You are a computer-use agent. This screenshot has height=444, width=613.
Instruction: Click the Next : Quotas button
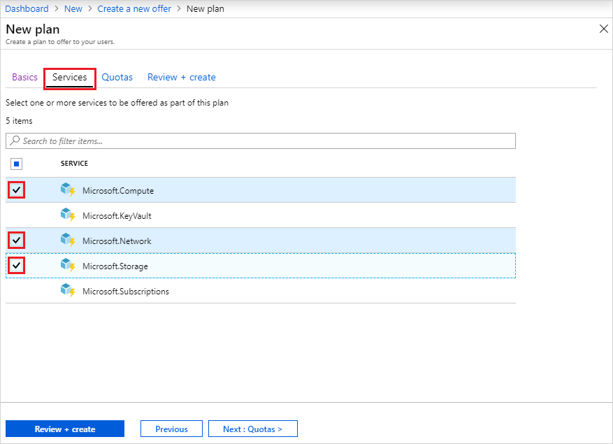click(252, 428)
